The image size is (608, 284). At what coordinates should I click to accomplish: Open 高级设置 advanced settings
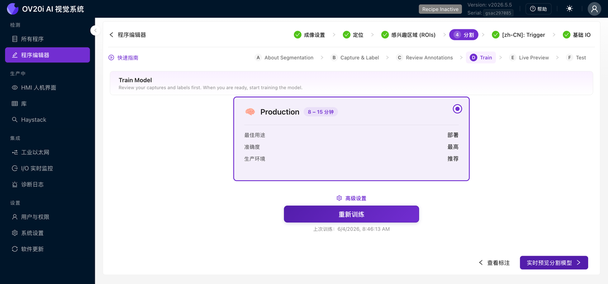351,198
